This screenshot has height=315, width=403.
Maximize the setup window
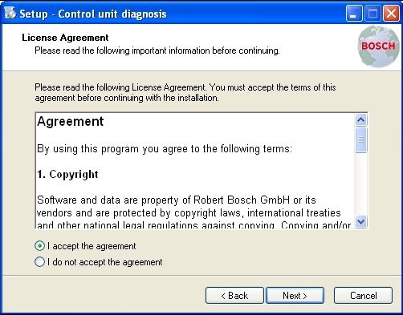coord(372,13)
